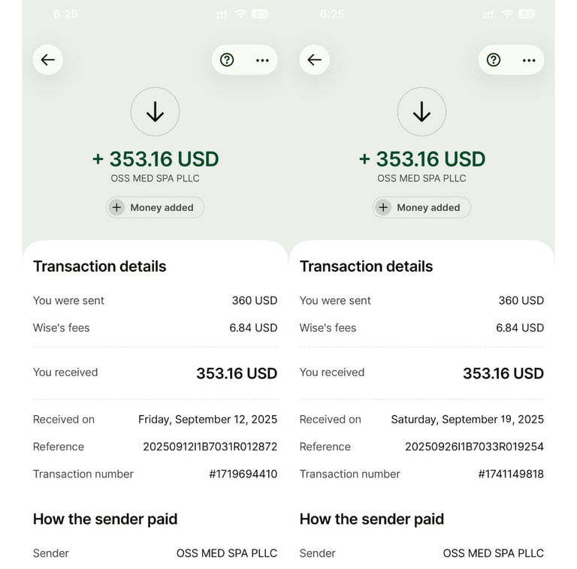
Task: Tap the back arrow on the September 19 transaction
Action: pyautogui.click(x=315, y=60)
